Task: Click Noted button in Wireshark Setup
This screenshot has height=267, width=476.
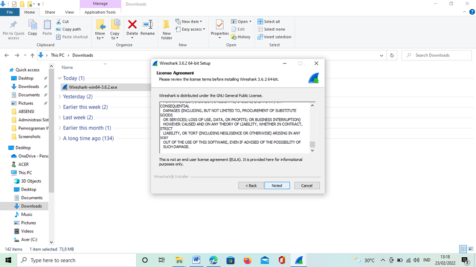Action: tap(277, 186)
